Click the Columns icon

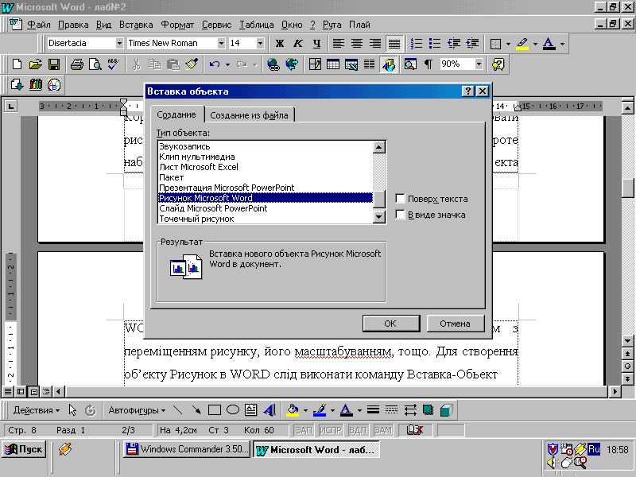pos(369,64)
